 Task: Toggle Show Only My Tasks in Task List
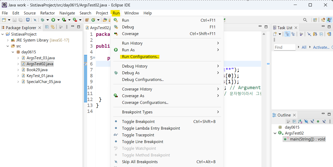[315, 34]
